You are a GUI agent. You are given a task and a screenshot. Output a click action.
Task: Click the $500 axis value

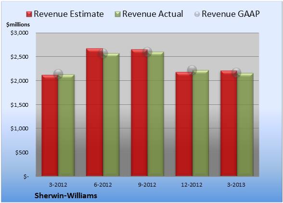coord(22,152)
